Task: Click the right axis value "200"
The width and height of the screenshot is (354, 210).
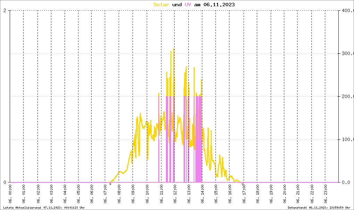Action: (x=348, y=96)
